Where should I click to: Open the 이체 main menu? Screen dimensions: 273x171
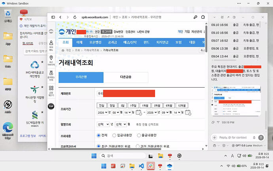79,42
